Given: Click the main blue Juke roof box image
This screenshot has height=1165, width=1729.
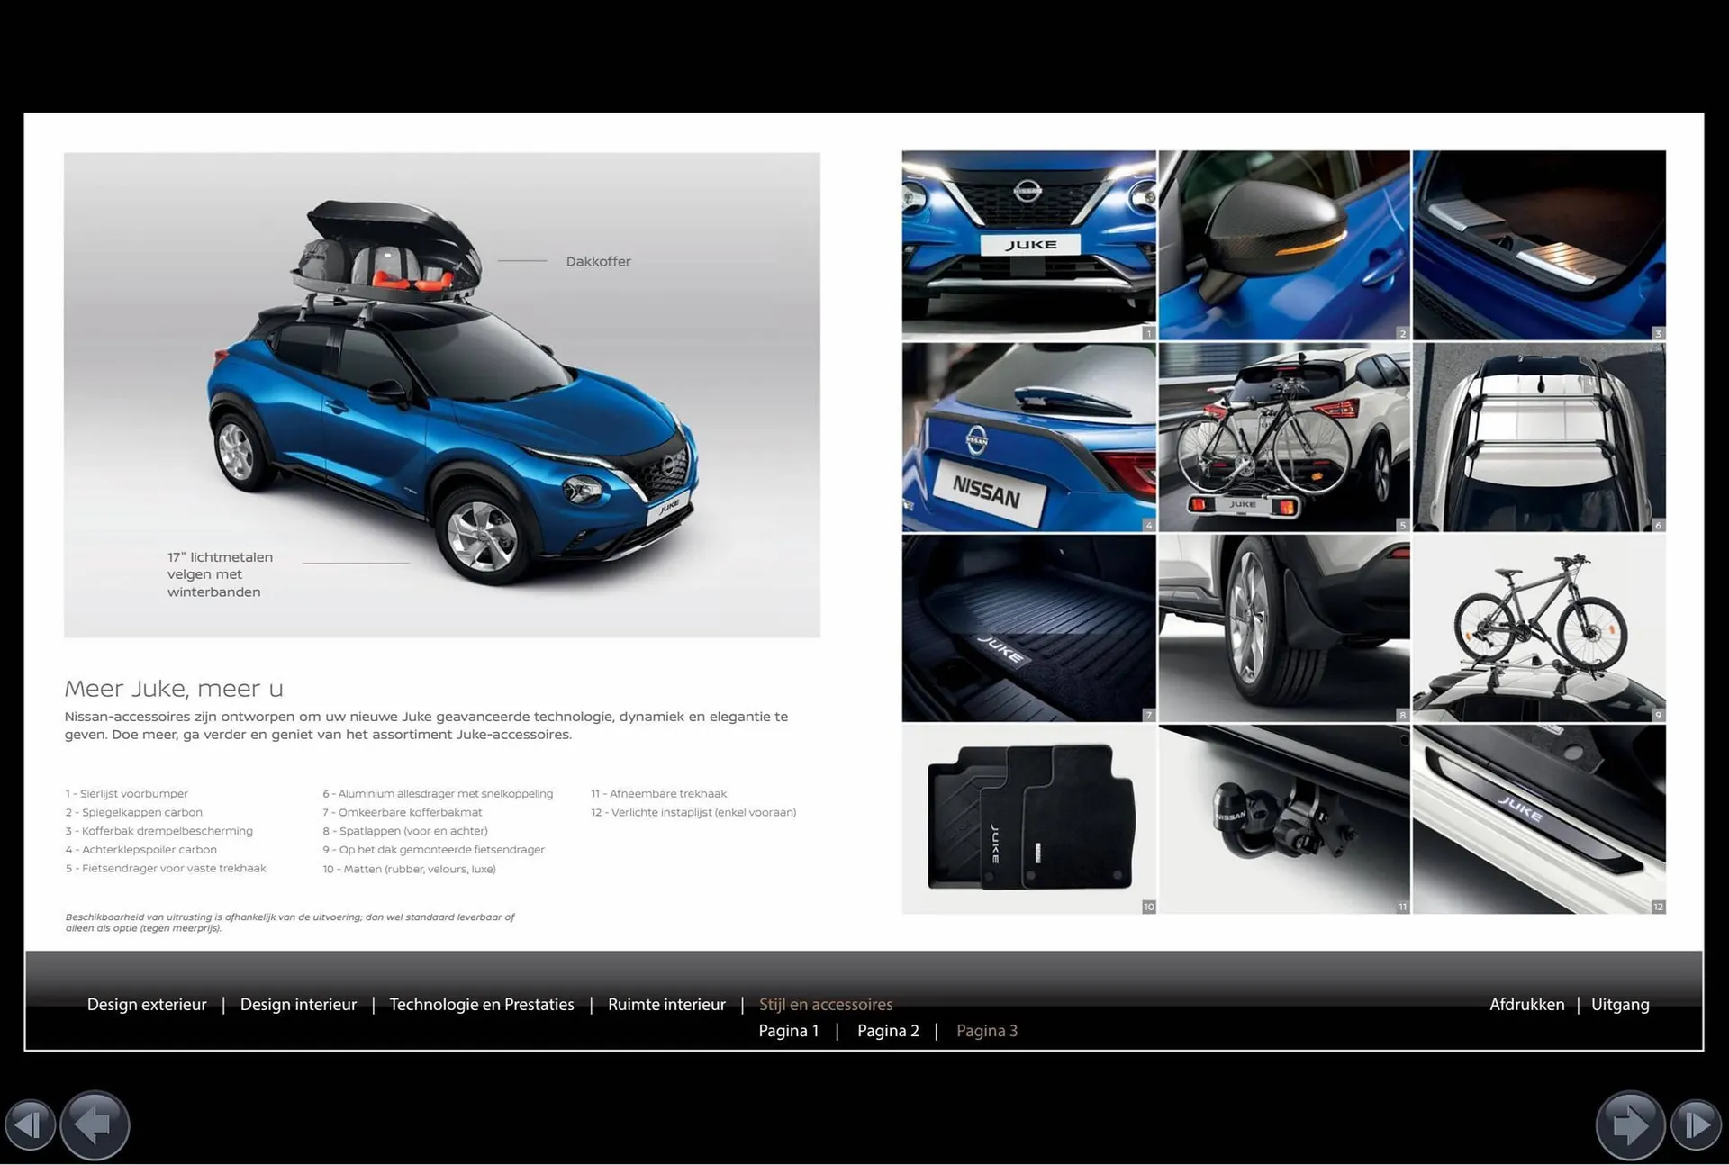Looking at the screenshot, I should (441, 394).
